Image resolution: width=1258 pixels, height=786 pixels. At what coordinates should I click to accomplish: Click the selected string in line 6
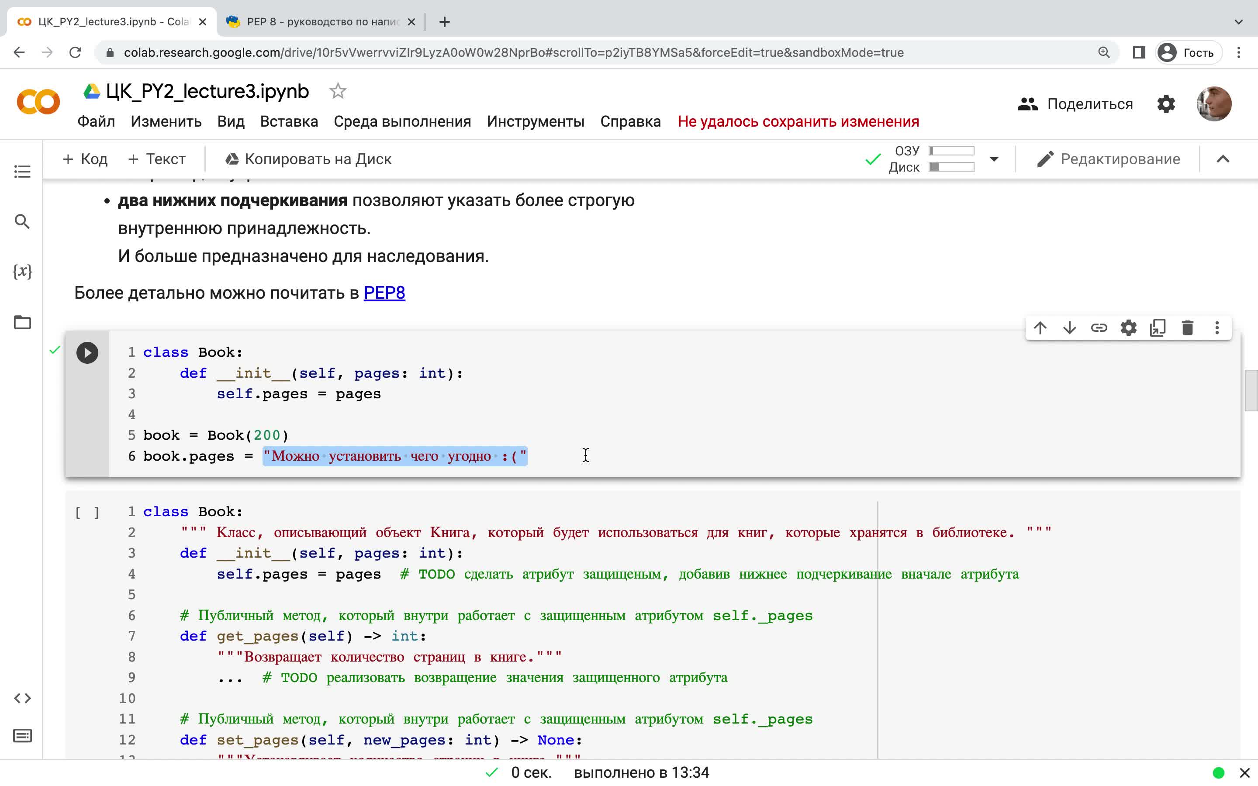(395, 456)
